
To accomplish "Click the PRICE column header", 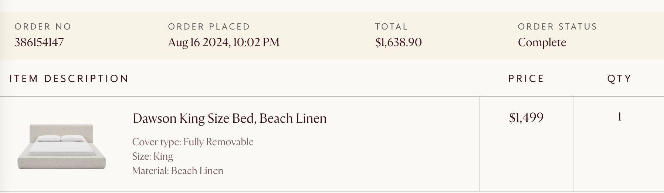I will coord(526,79).
